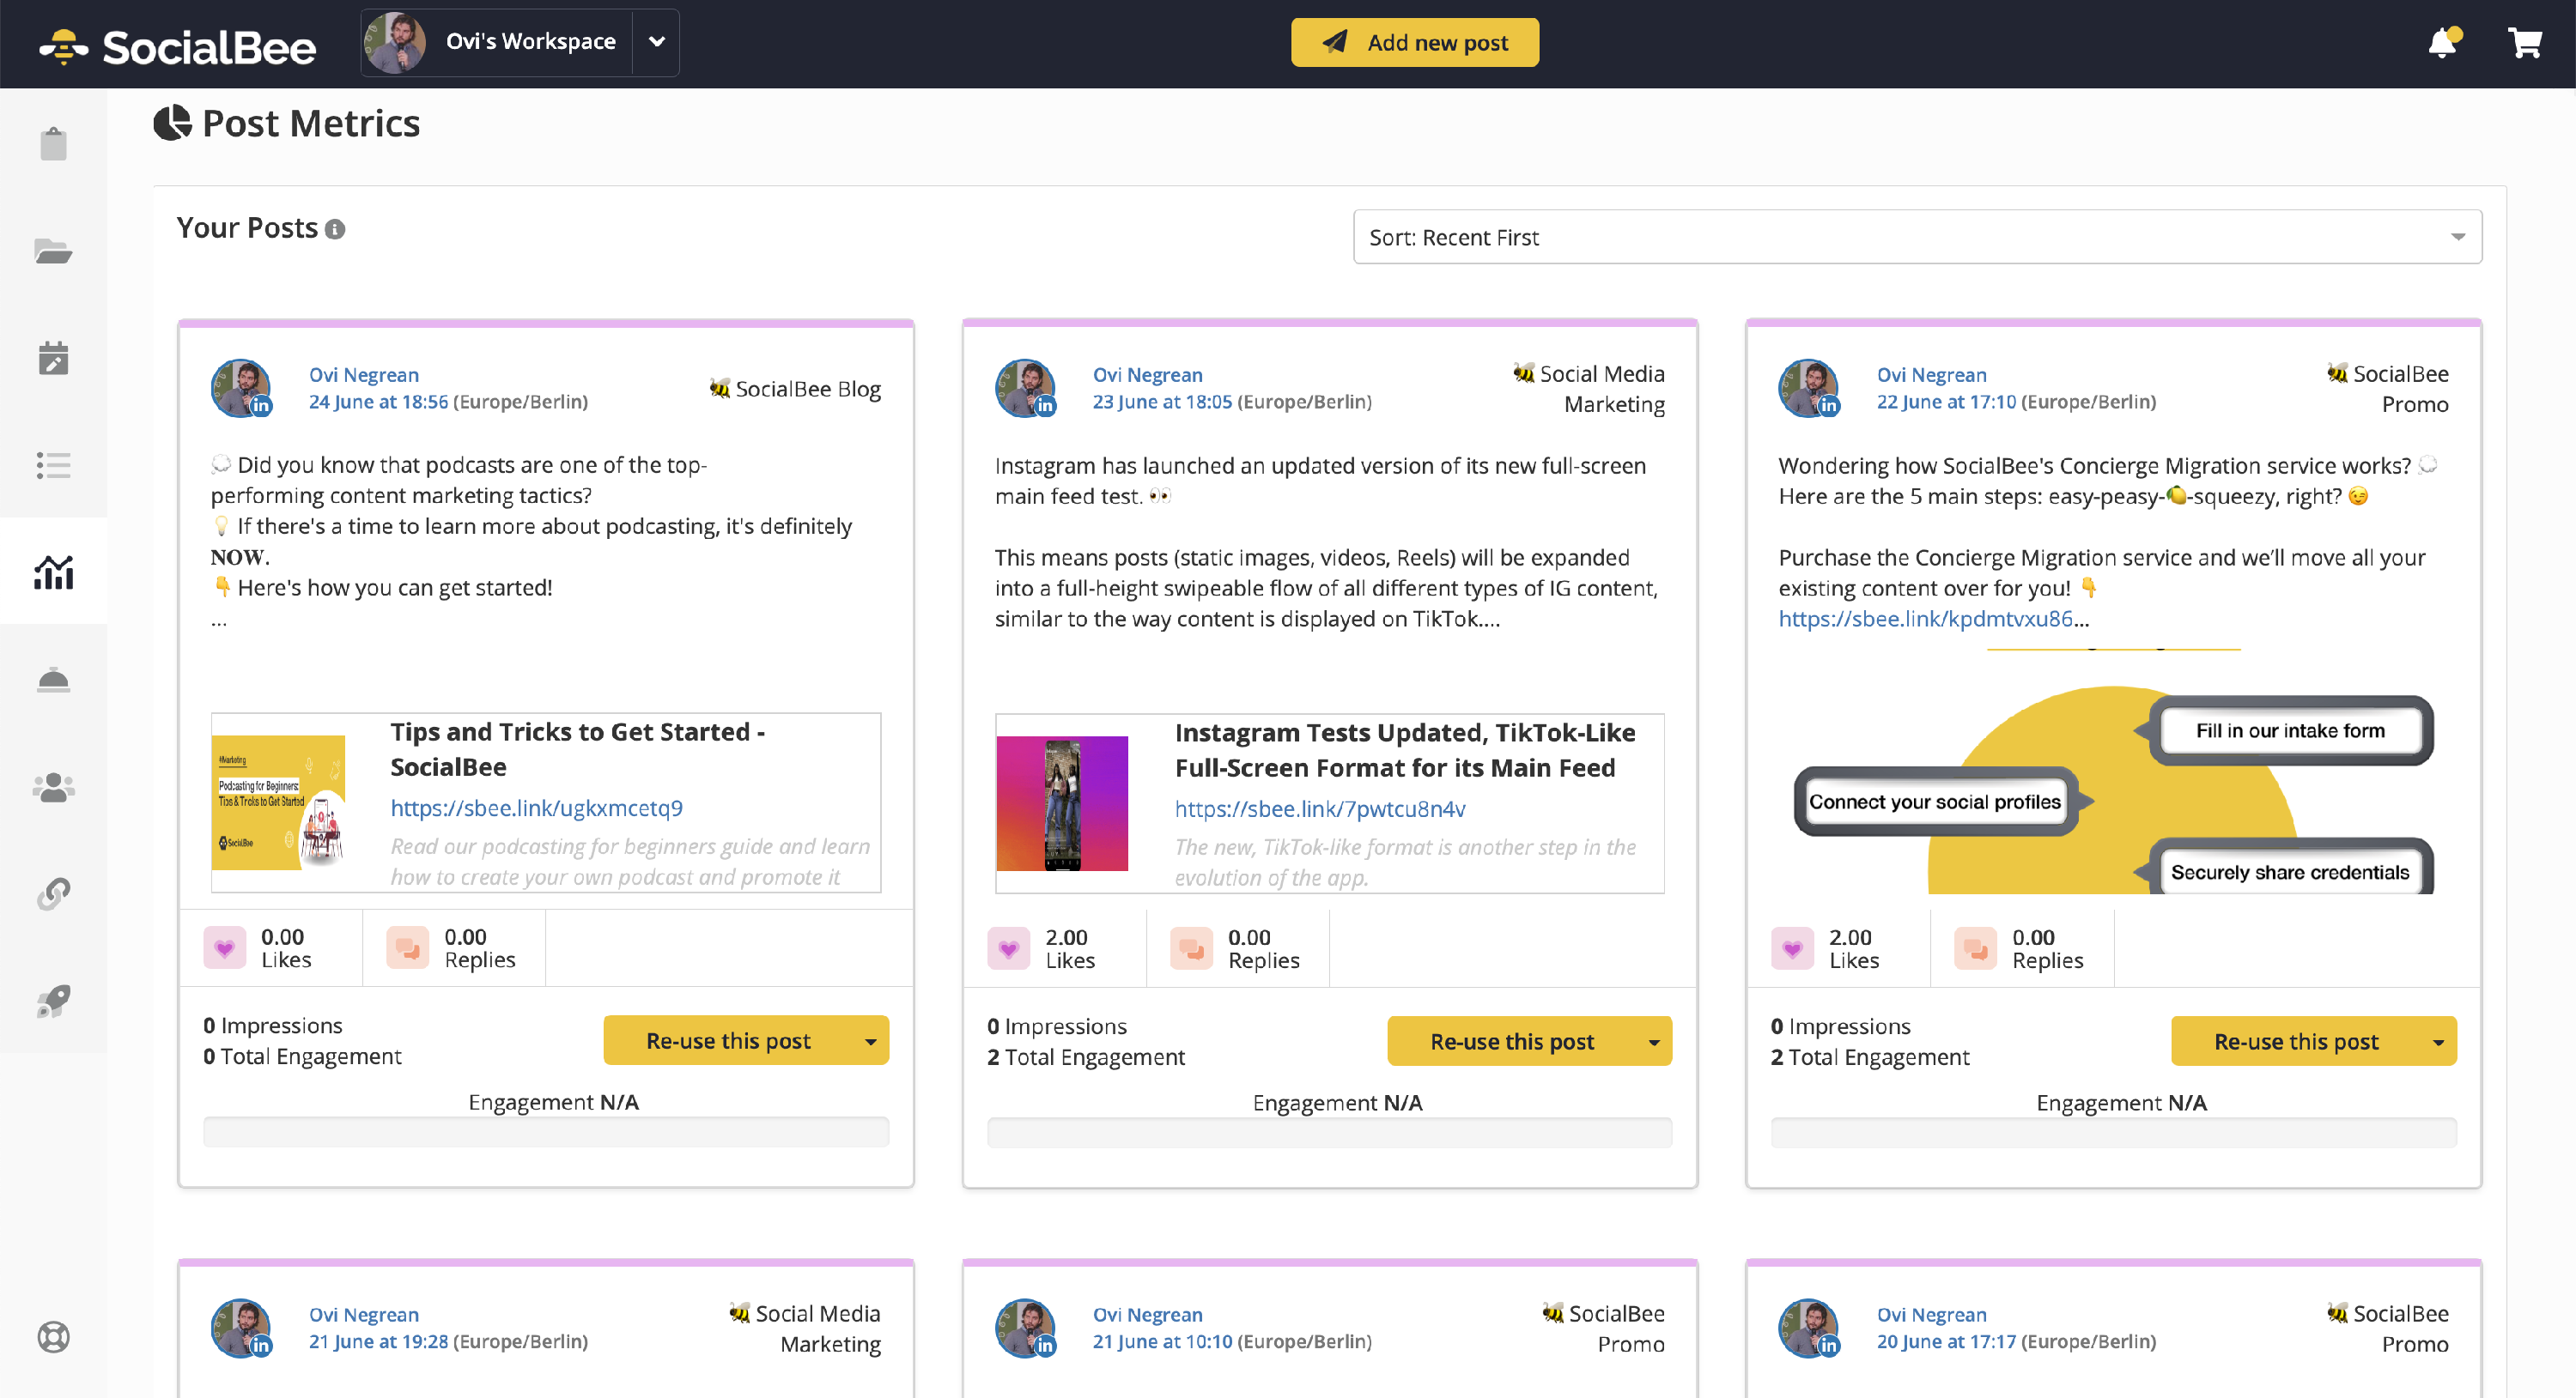Click the 21 June at 19:28 timestamp
This screenshot has height=1398, width=2576.
(x=378, y=1341)
